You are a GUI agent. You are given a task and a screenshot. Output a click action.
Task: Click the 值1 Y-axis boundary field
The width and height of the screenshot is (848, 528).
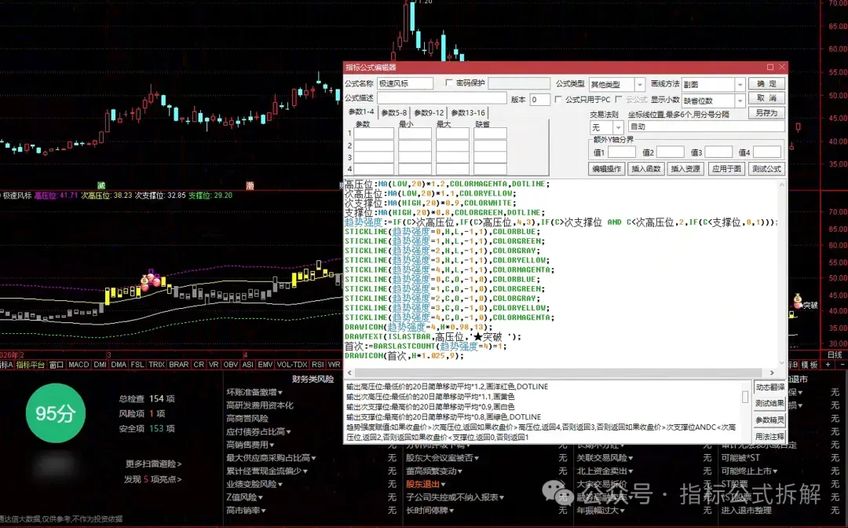point(621,152)
